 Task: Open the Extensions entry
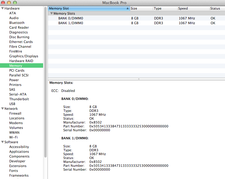(x=18, y=166)
